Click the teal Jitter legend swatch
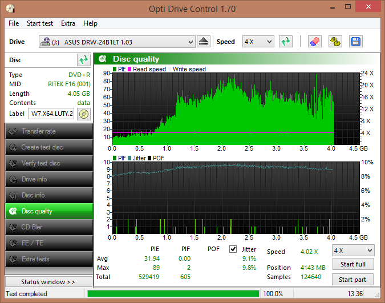385x303 pixels. pyautogui.click(x=129, y=158)
